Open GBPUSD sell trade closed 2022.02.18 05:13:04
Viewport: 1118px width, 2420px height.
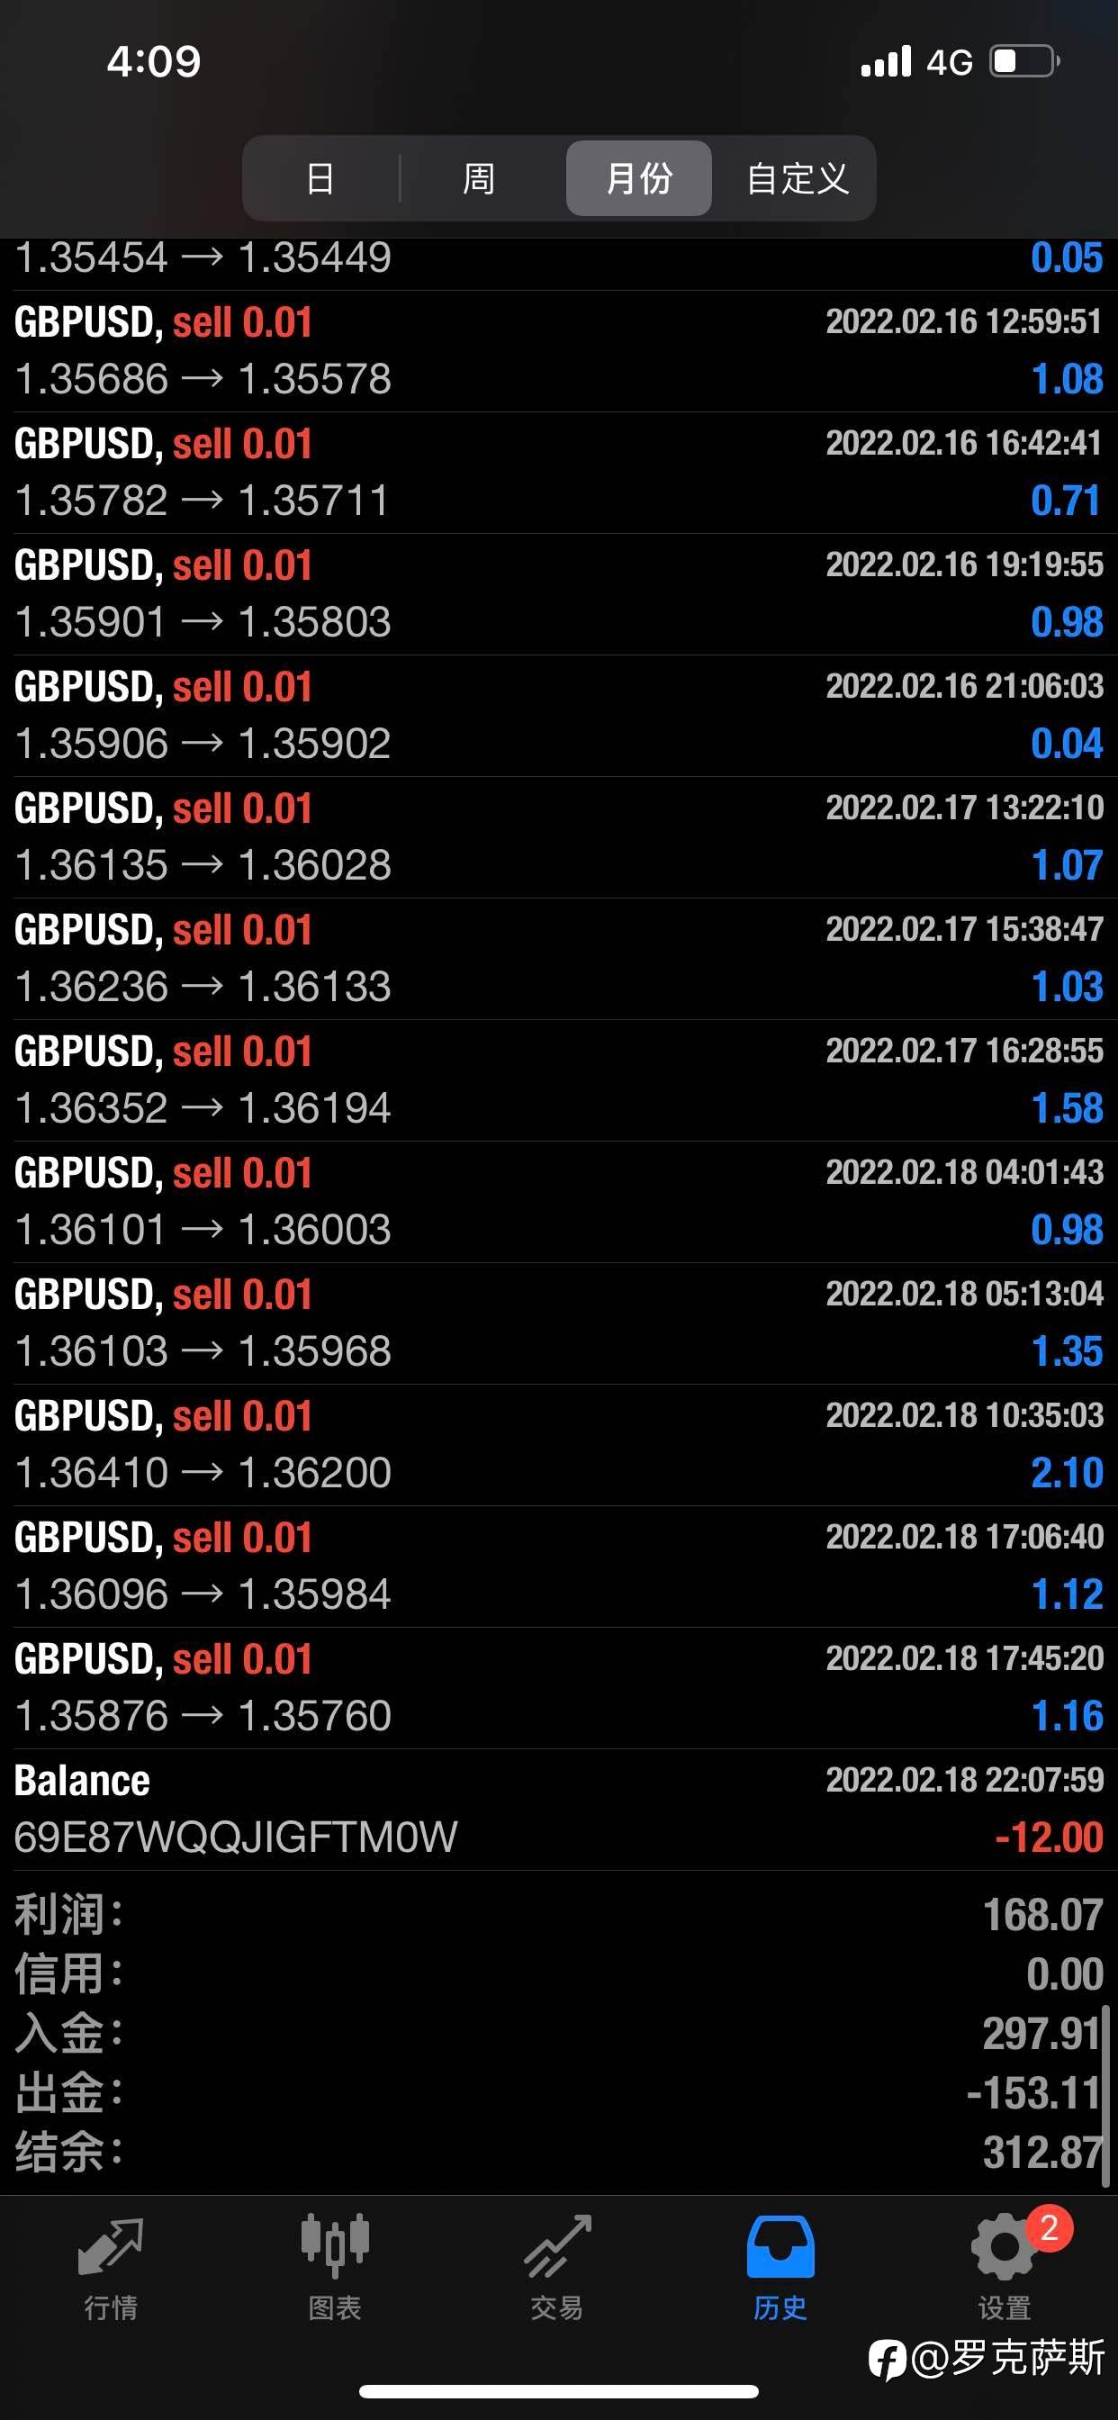point(559,1323)
